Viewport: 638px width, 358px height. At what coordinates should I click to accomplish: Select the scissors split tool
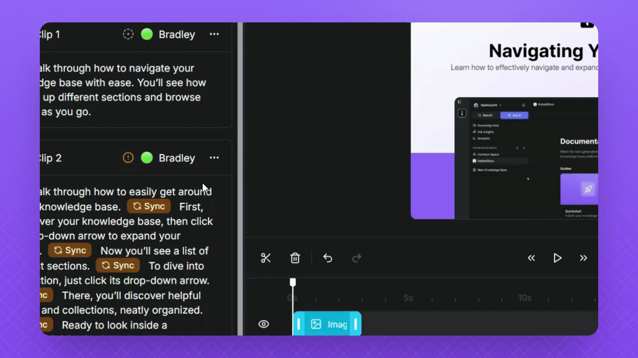(266, 258)
